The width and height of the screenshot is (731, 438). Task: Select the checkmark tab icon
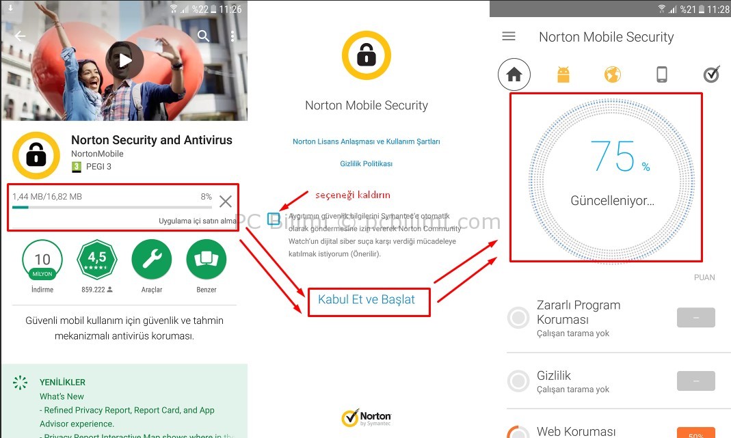[711, 74]
